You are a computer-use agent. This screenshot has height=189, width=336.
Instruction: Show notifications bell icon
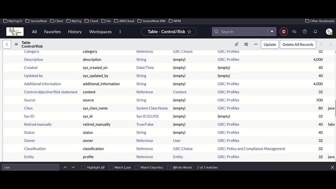click(315, 32)
